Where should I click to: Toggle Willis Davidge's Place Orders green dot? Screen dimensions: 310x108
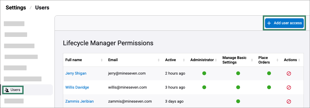(269, 87)
